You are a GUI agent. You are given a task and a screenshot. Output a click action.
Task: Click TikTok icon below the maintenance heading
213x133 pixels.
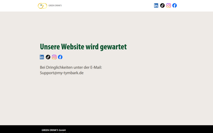click(x=48, y=57)
